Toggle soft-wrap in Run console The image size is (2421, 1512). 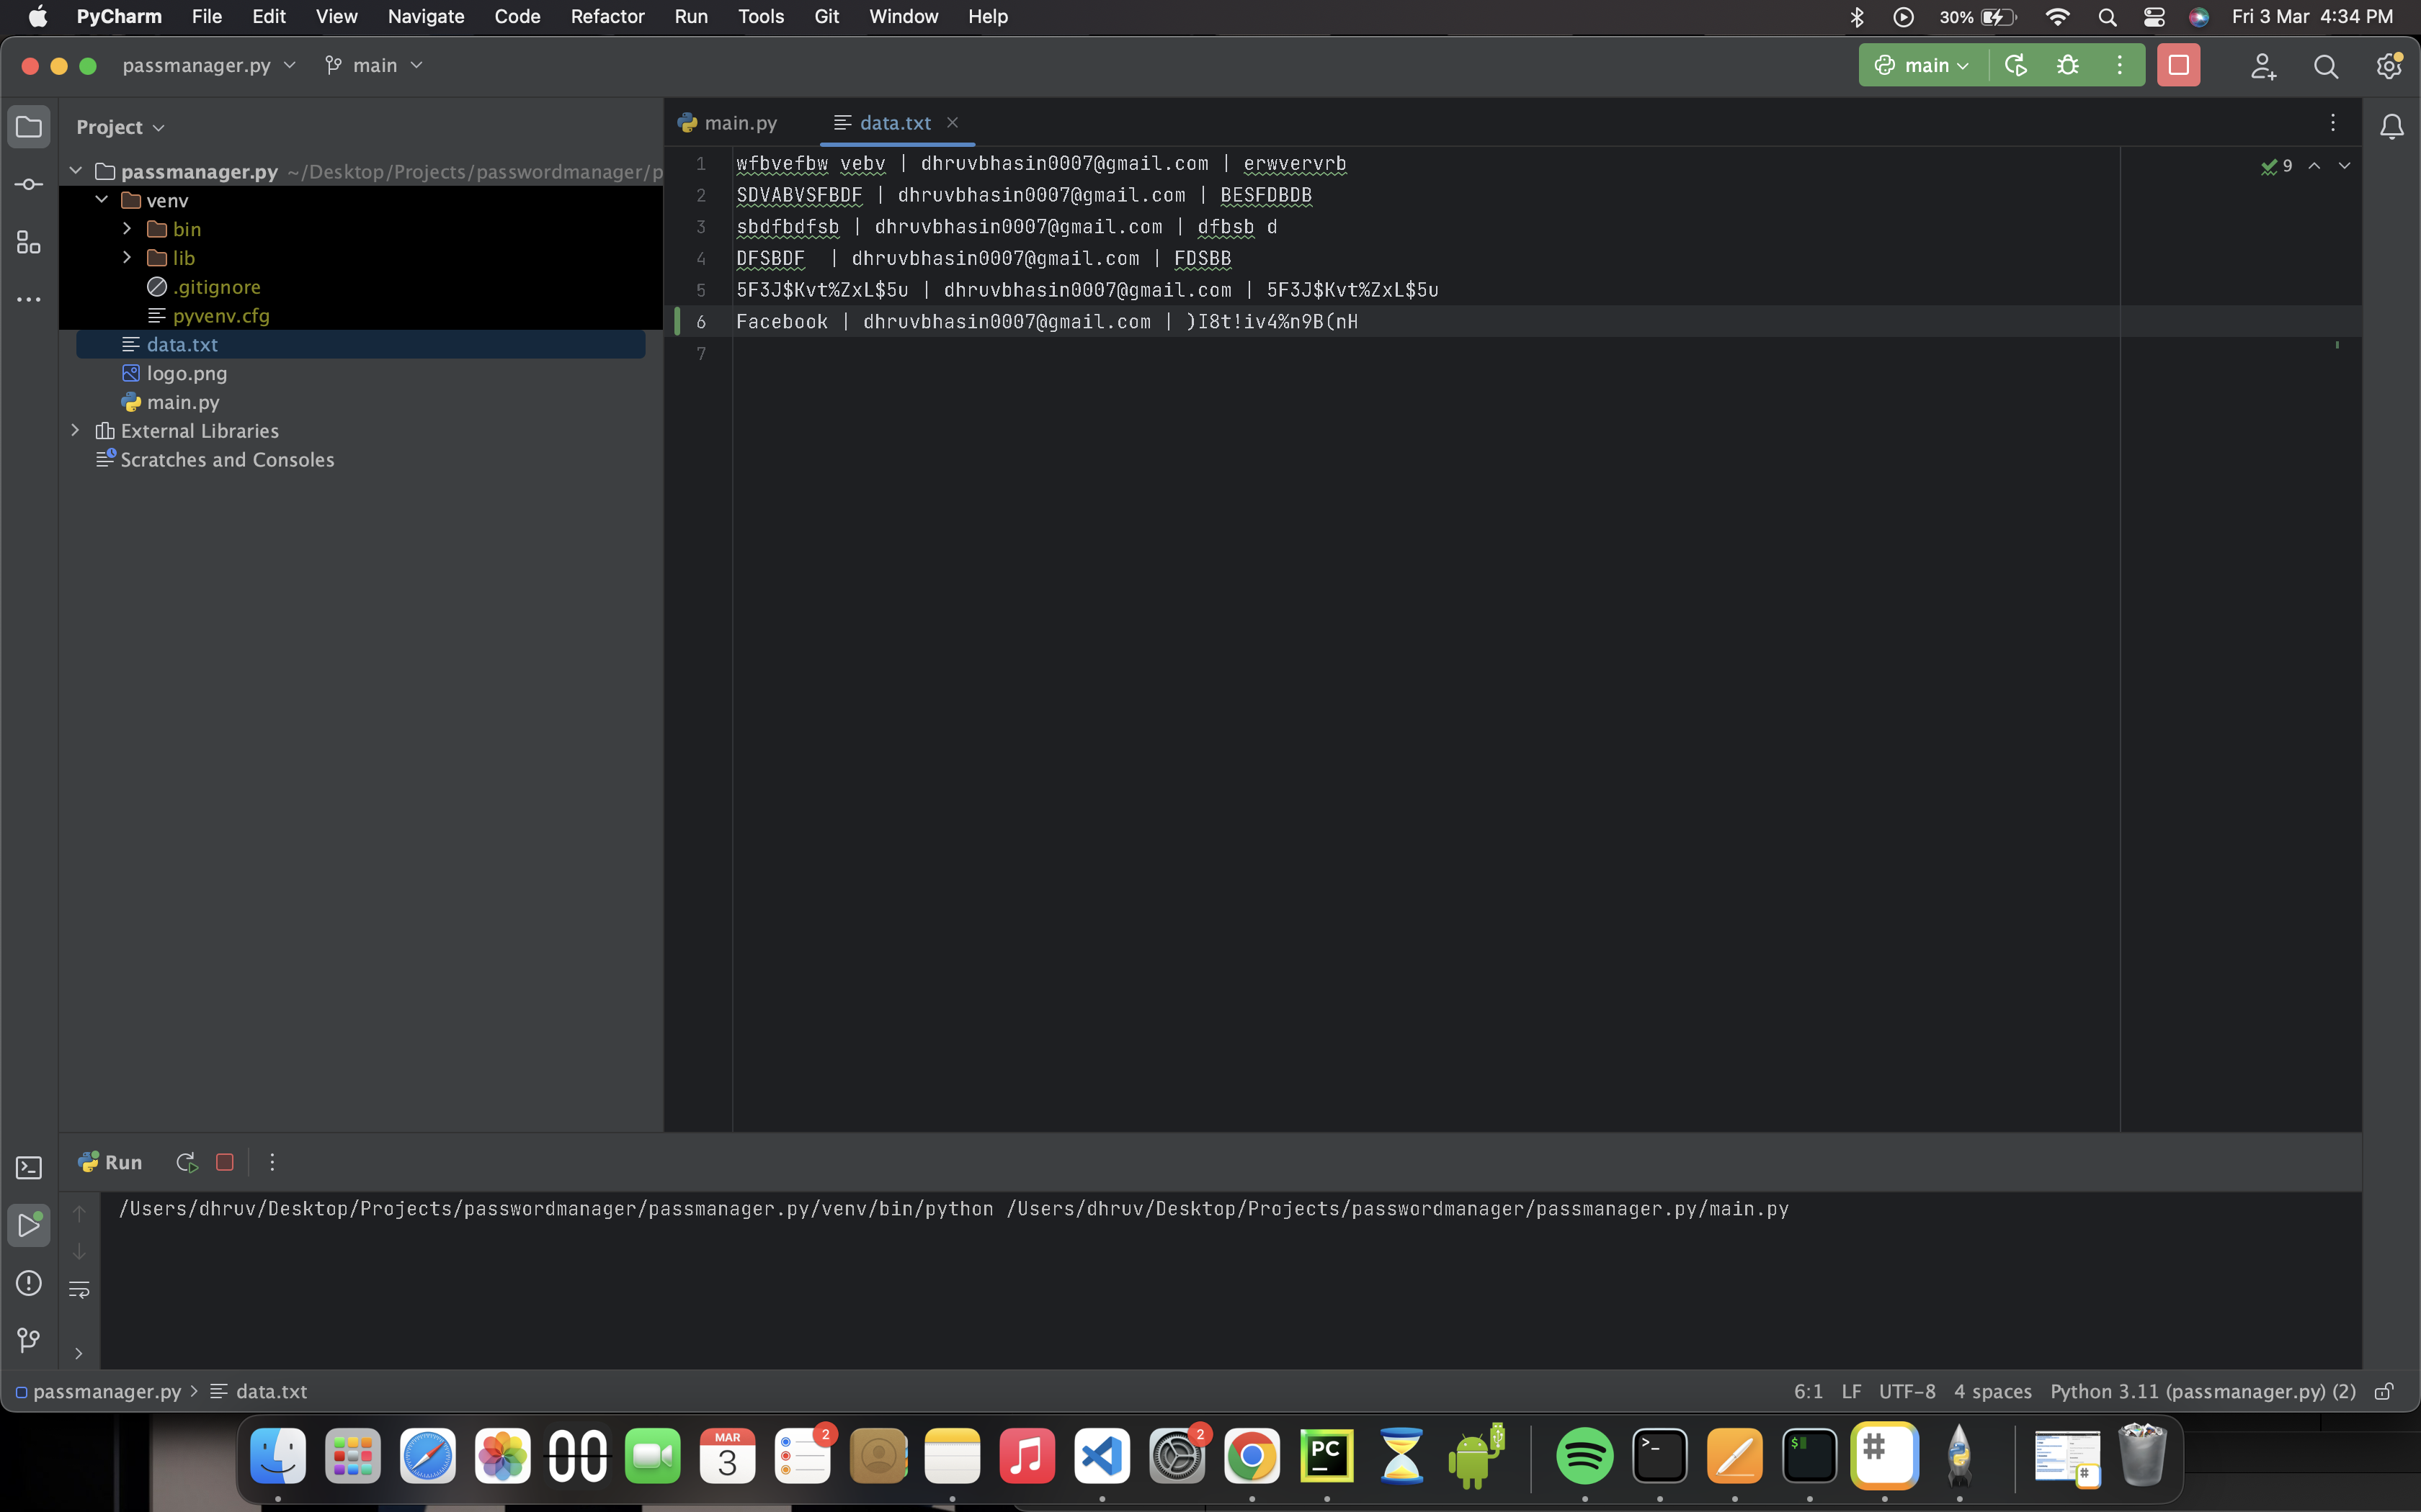coord(79,1290)
